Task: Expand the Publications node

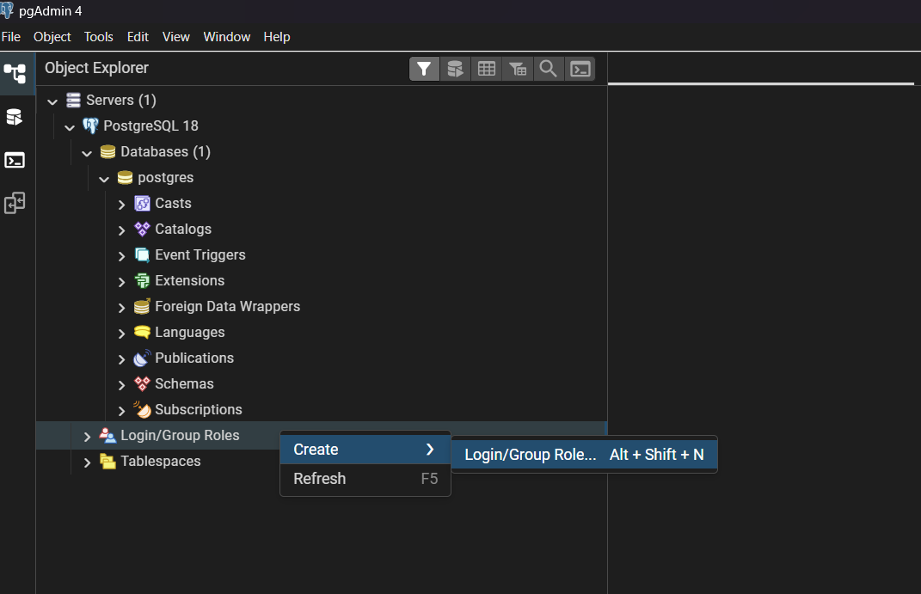Action: (x=121, y=360)
